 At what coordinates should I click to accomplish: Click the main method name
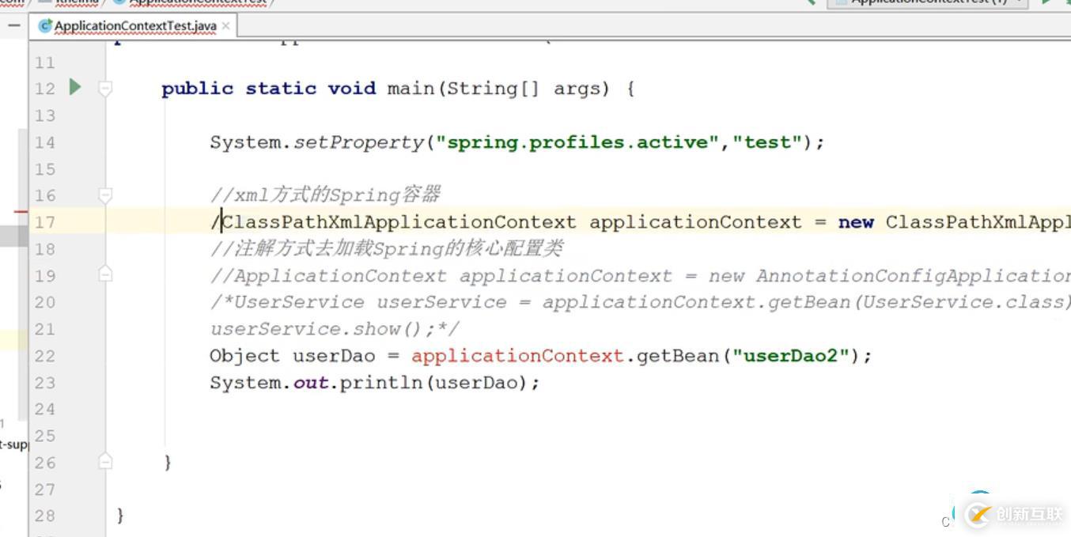[411, 89]
